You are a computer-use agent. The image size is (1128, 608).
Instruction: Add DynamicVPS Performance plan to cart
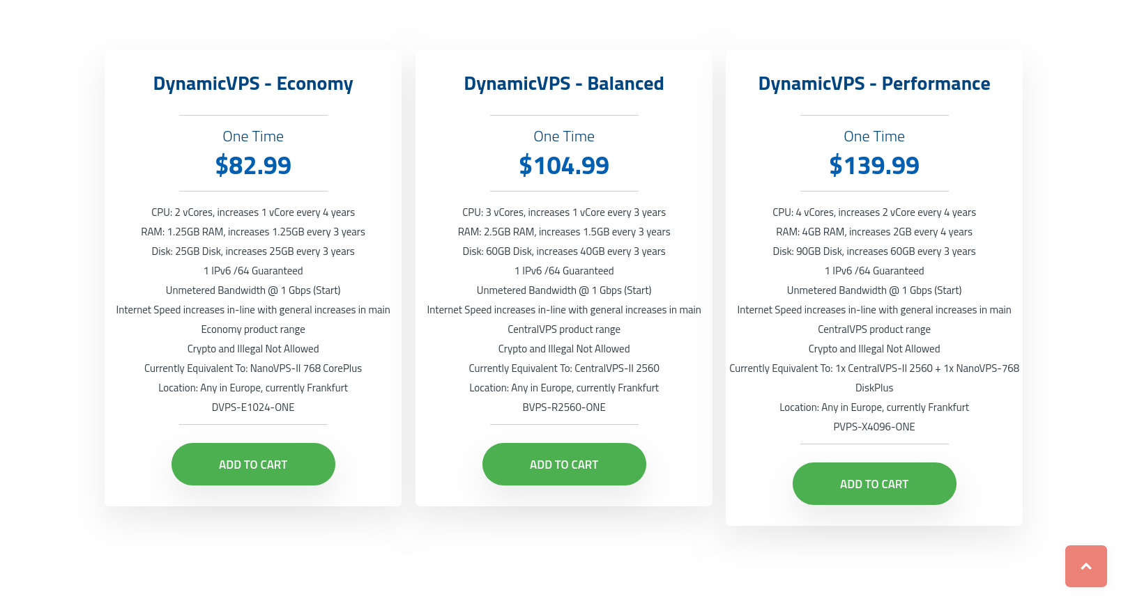[874, 484]
